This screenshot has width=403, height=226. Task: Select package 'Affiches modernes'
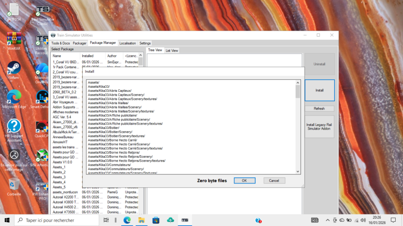tap(66, 112)
